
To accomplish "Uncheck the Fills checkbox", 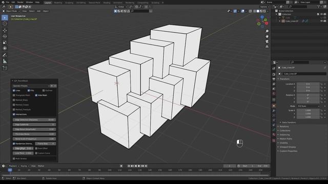I will pos(29,90).
